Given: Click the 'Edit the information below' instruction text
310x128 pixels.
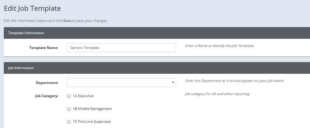Looking at the screenshot, I should coord(55,21).
